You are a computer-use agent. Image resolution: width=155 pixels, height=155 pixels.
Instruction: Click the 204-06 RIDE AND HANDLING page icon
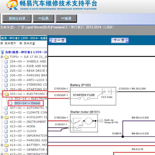point(6,66)
